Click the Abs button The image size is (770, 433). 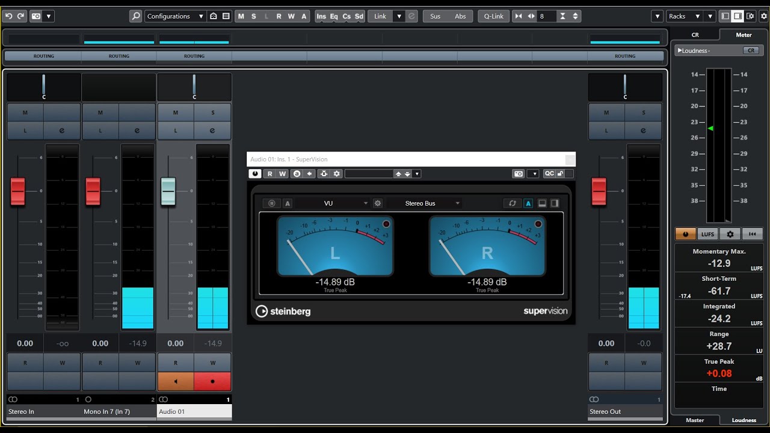(x=460, y=16)
